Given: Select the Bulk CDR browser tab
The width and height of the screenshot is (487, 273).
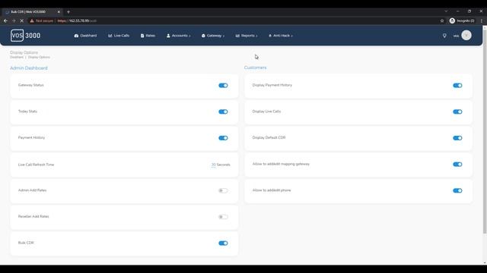Looking at the screenshot, I should 31,12.
